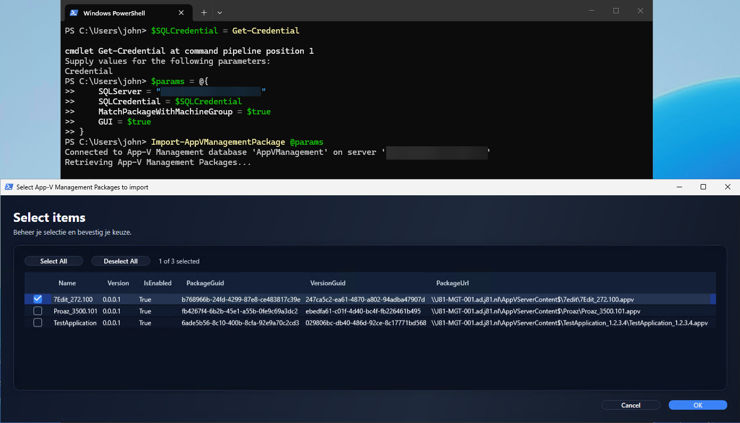Screen dimensions: 740x423
Task: Enable the TestApplication checkbox
Action: tap(37, 323)
